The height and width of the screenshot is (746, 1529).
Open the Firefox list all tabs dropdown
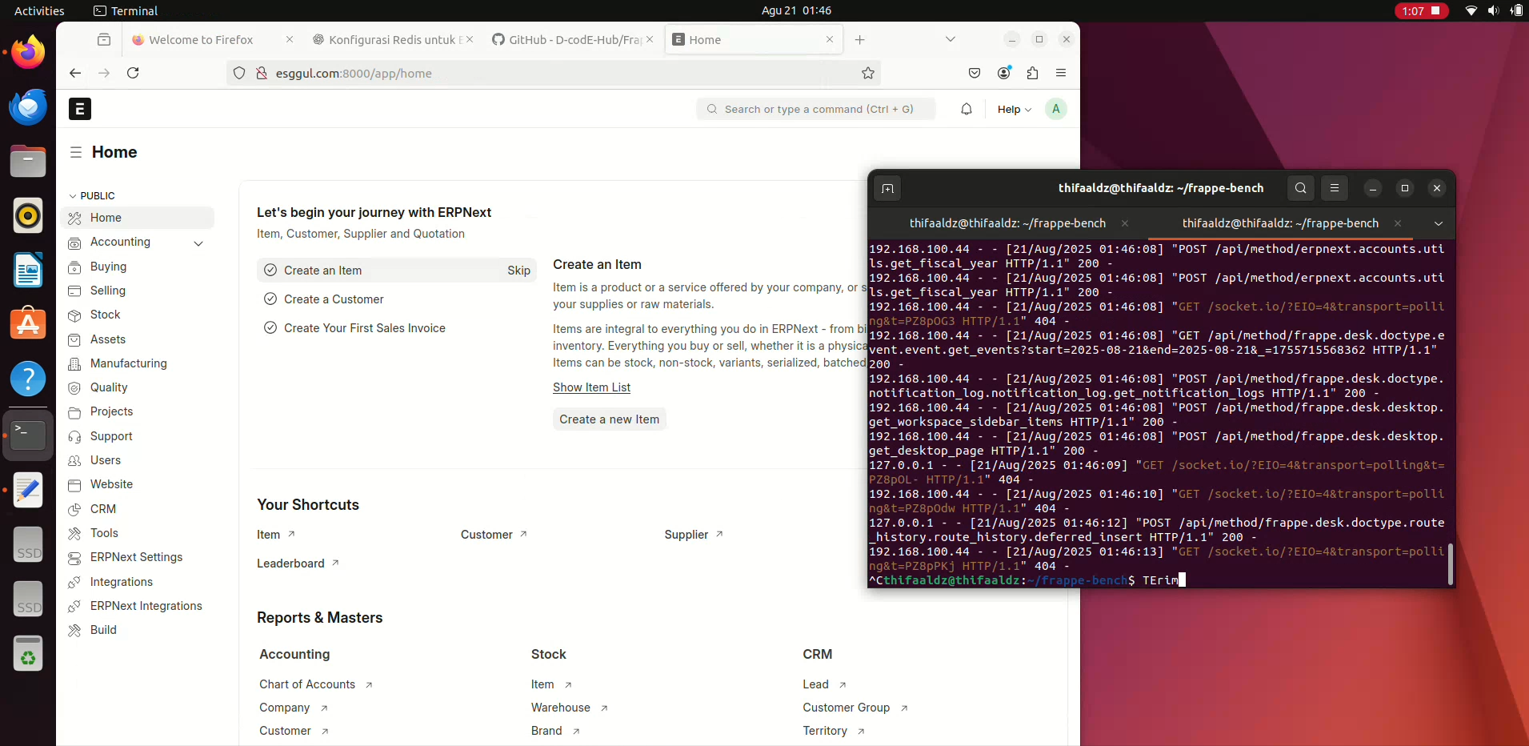point(951,39)
